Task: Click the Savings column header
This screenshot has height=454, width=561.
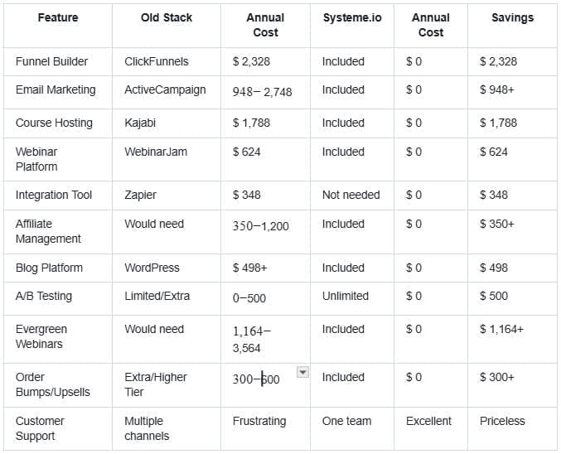Action: [x=512, y=17]
